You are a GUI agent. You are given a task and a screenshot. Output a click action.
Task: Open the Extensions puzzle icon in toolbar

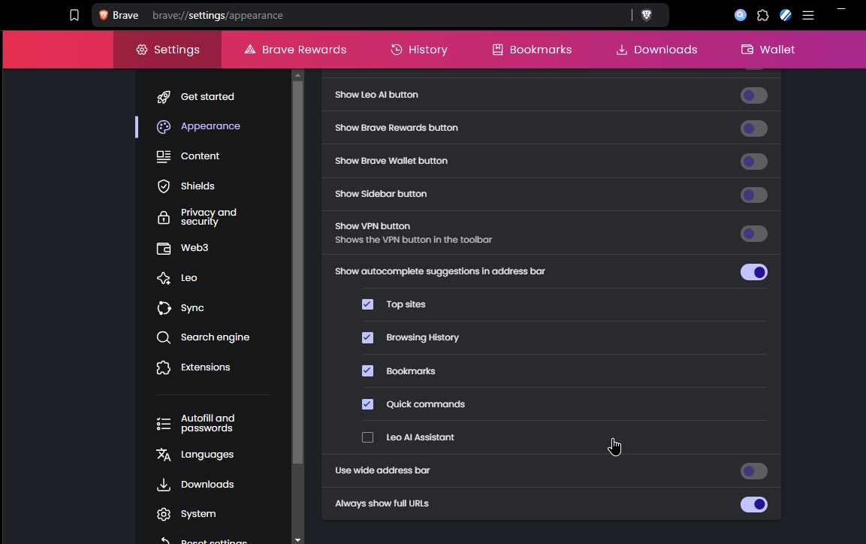click(x=762, y=16)
